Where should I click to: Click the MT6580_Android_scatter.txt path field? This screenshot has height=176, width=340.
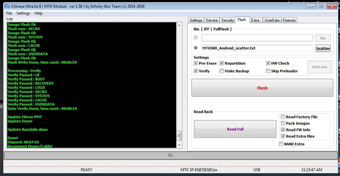[257, 48]
